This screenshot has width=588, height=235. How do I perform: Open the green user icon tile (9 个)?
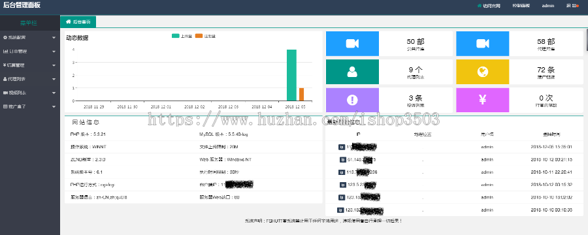pos(352,72)
